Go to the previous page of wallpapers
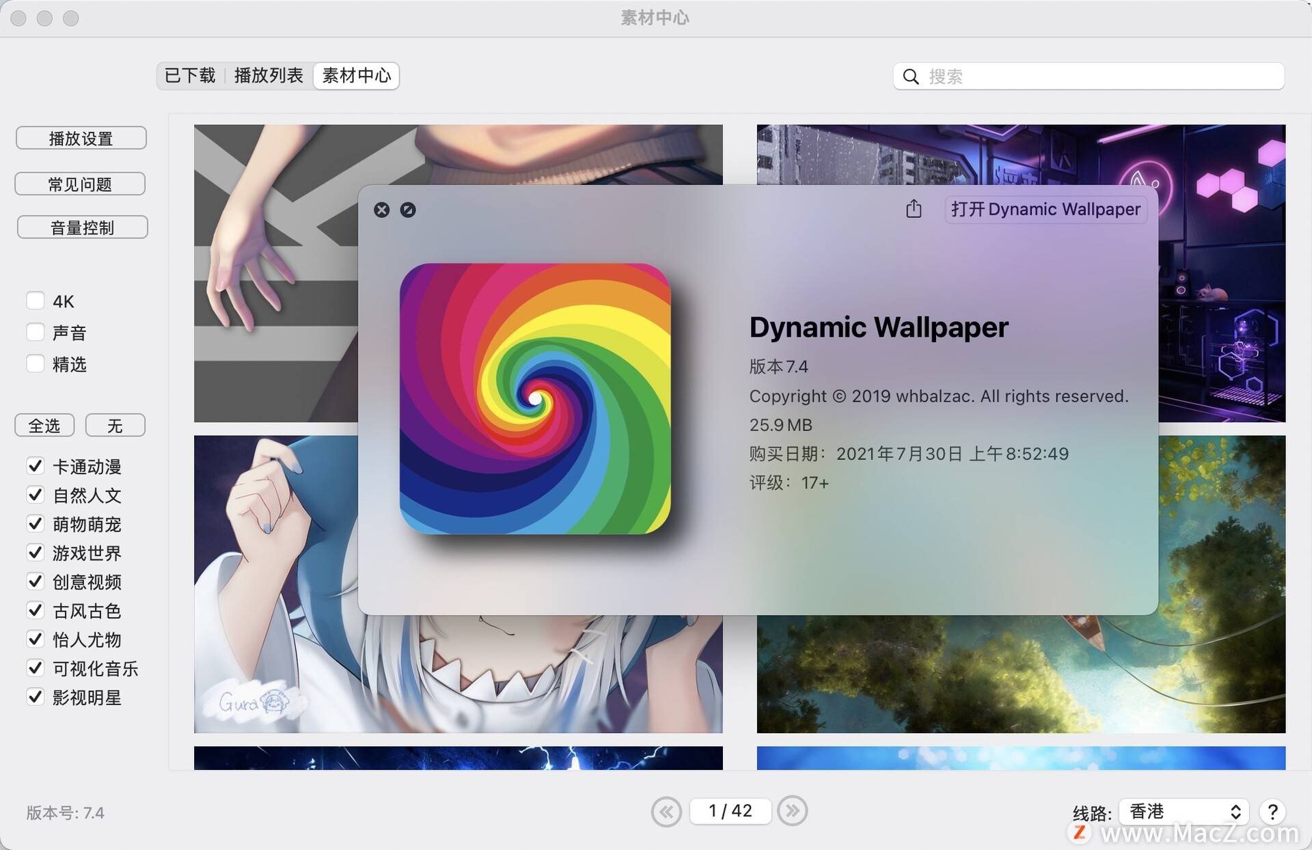 point(666,811)
